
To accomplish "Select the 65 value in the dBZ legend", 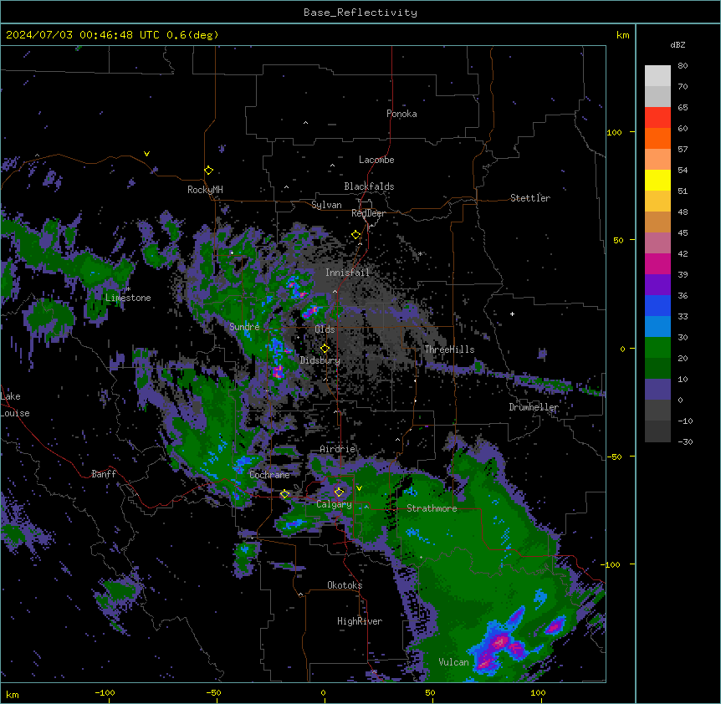I will click(683, 108).
